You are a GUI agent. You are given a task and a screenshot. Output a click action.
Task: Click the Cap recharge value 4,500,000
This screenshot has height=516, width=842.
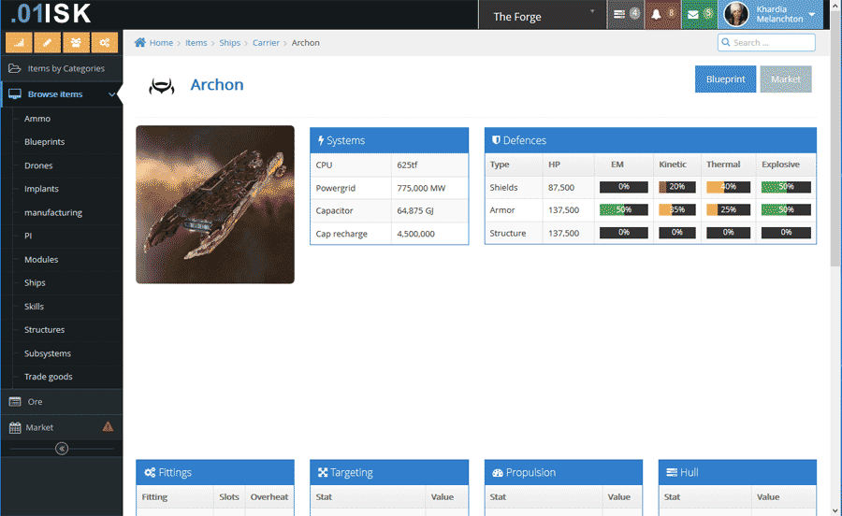(415, 234)
